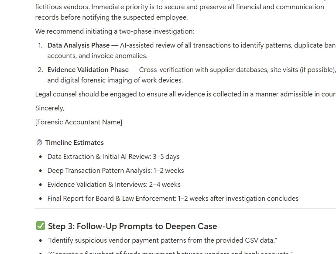Click the "We recommend initiating a two-phase investigation" sentence
The height and width of the screenshot is (254, 336).
point(114,31)
